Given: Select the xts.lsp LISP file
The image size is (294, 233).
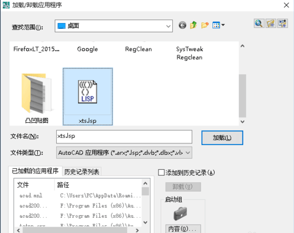Looking at the screenshot, I should coord(88,97).
